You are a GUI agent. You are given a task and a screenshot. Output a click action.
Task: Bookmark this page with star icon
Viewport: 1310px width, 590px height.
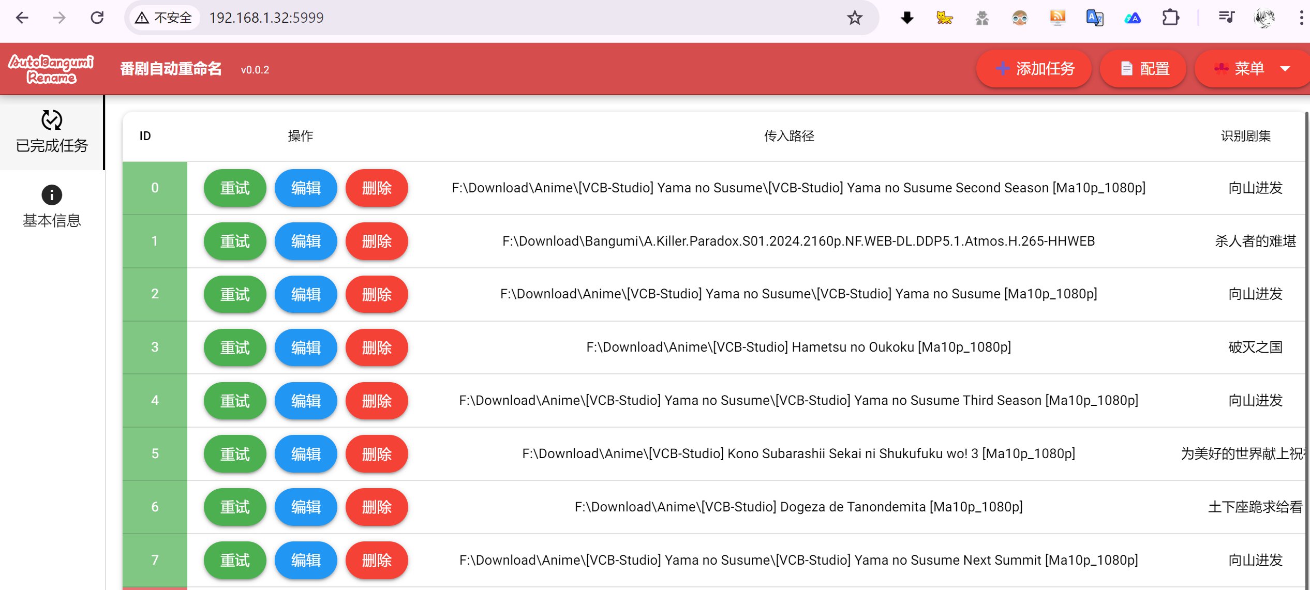click(x=855, y=18)
